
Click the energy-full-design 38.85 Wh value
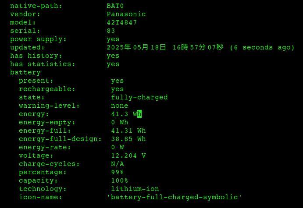128,139
